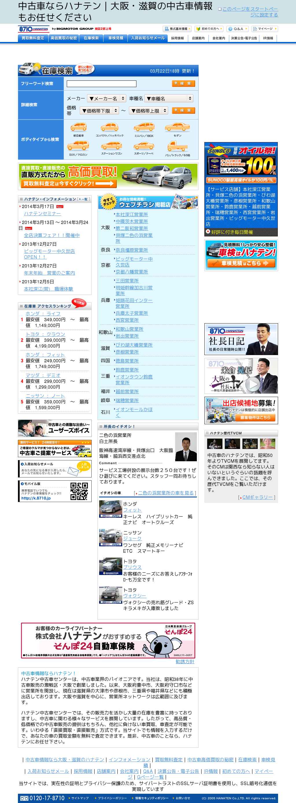Image resolution: width=296 pixels, height=803 pixels.
Task: Open トヨタ プリウス car thumbnail
Action: point(110,566)
